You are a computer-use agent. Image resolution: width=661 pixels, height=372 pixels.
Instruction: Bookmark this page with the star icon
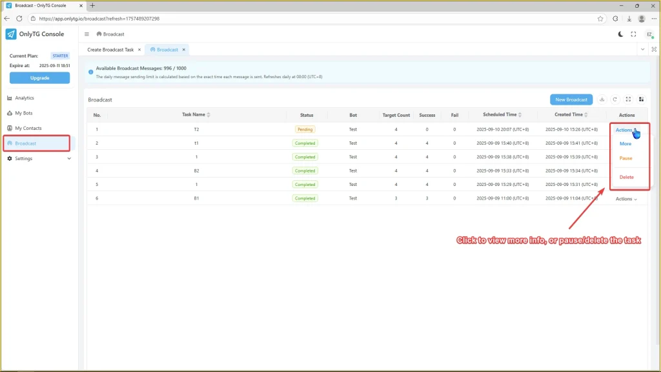click(600, 19)
